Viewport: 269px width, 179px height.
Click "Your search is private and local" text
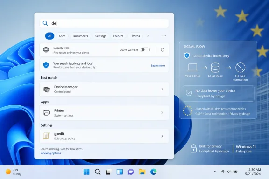pyautogui.click(x=73, y=63)
